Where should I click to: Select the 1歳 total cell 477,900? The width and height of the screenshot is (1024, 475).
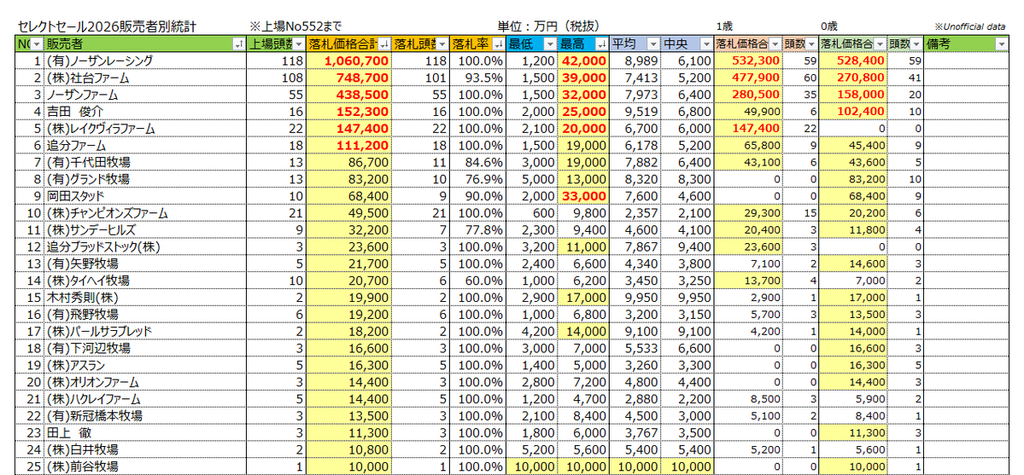tap(748, 78)
